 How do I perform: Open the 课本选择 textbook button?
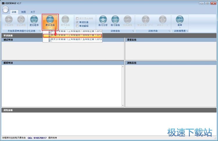point(50,22)
